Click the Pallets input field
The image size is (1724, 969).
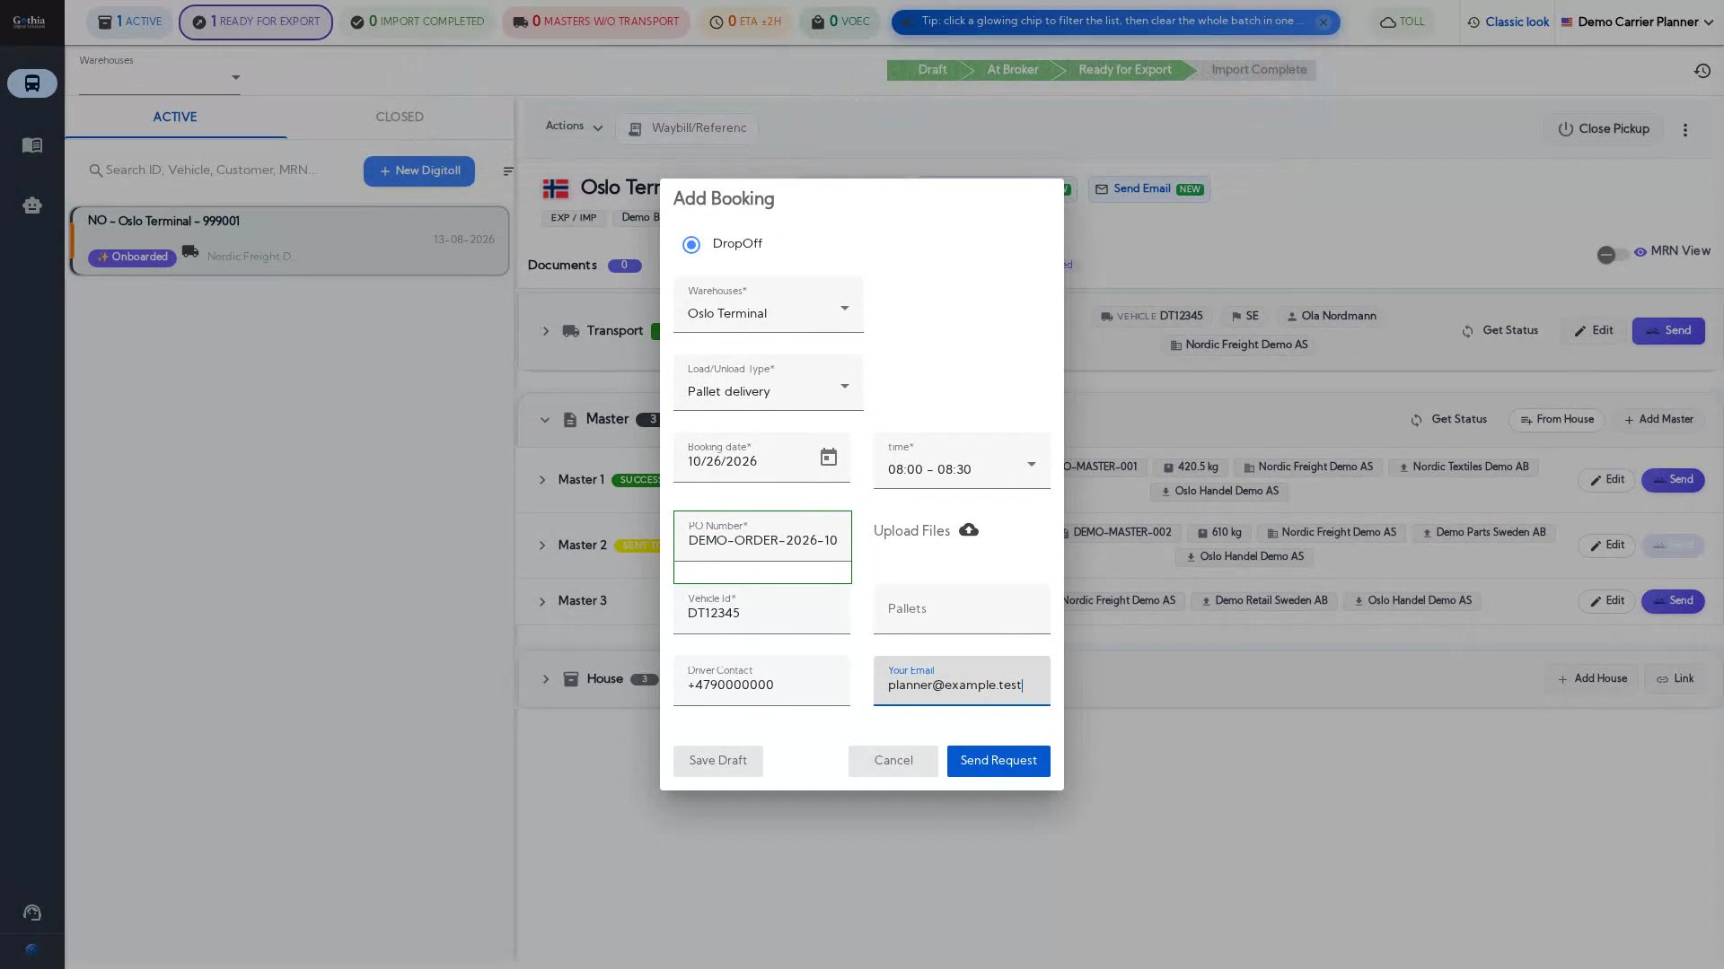pyautogui.click(x=962, y=609)
